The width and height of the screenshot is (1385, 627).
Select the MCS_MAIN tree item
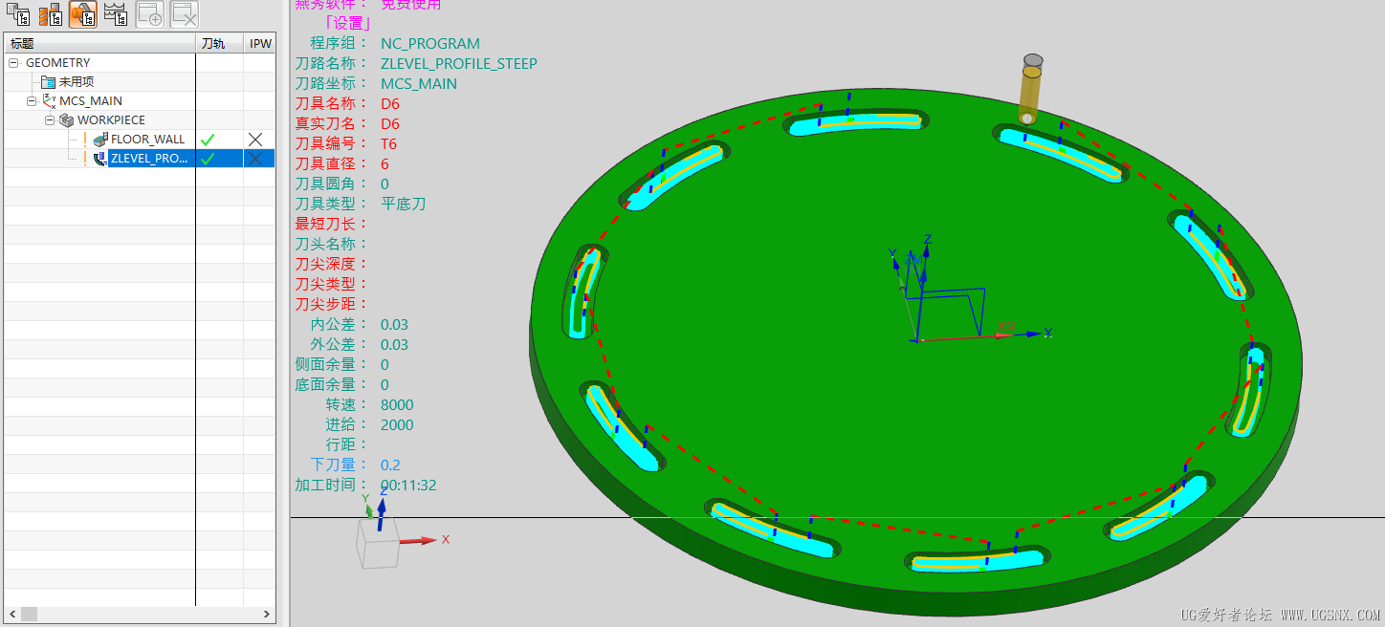pyautogui.click(x=91, y=100)
